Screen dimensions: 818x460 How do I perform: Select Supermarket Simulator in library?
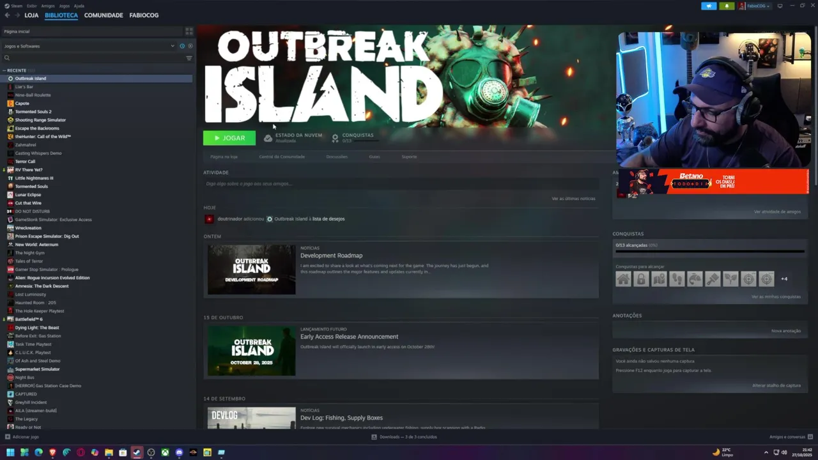pyautogui.click(x=96, y=369)
